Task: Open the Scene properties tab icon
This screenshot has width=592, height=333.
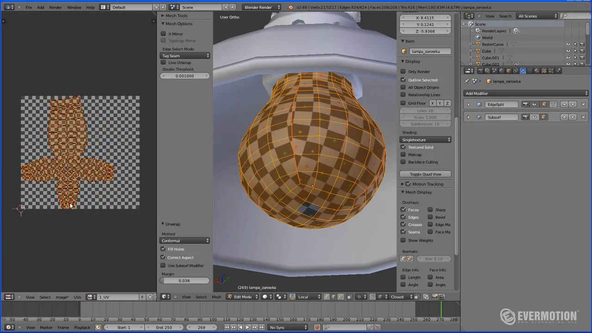Action: 494,71
